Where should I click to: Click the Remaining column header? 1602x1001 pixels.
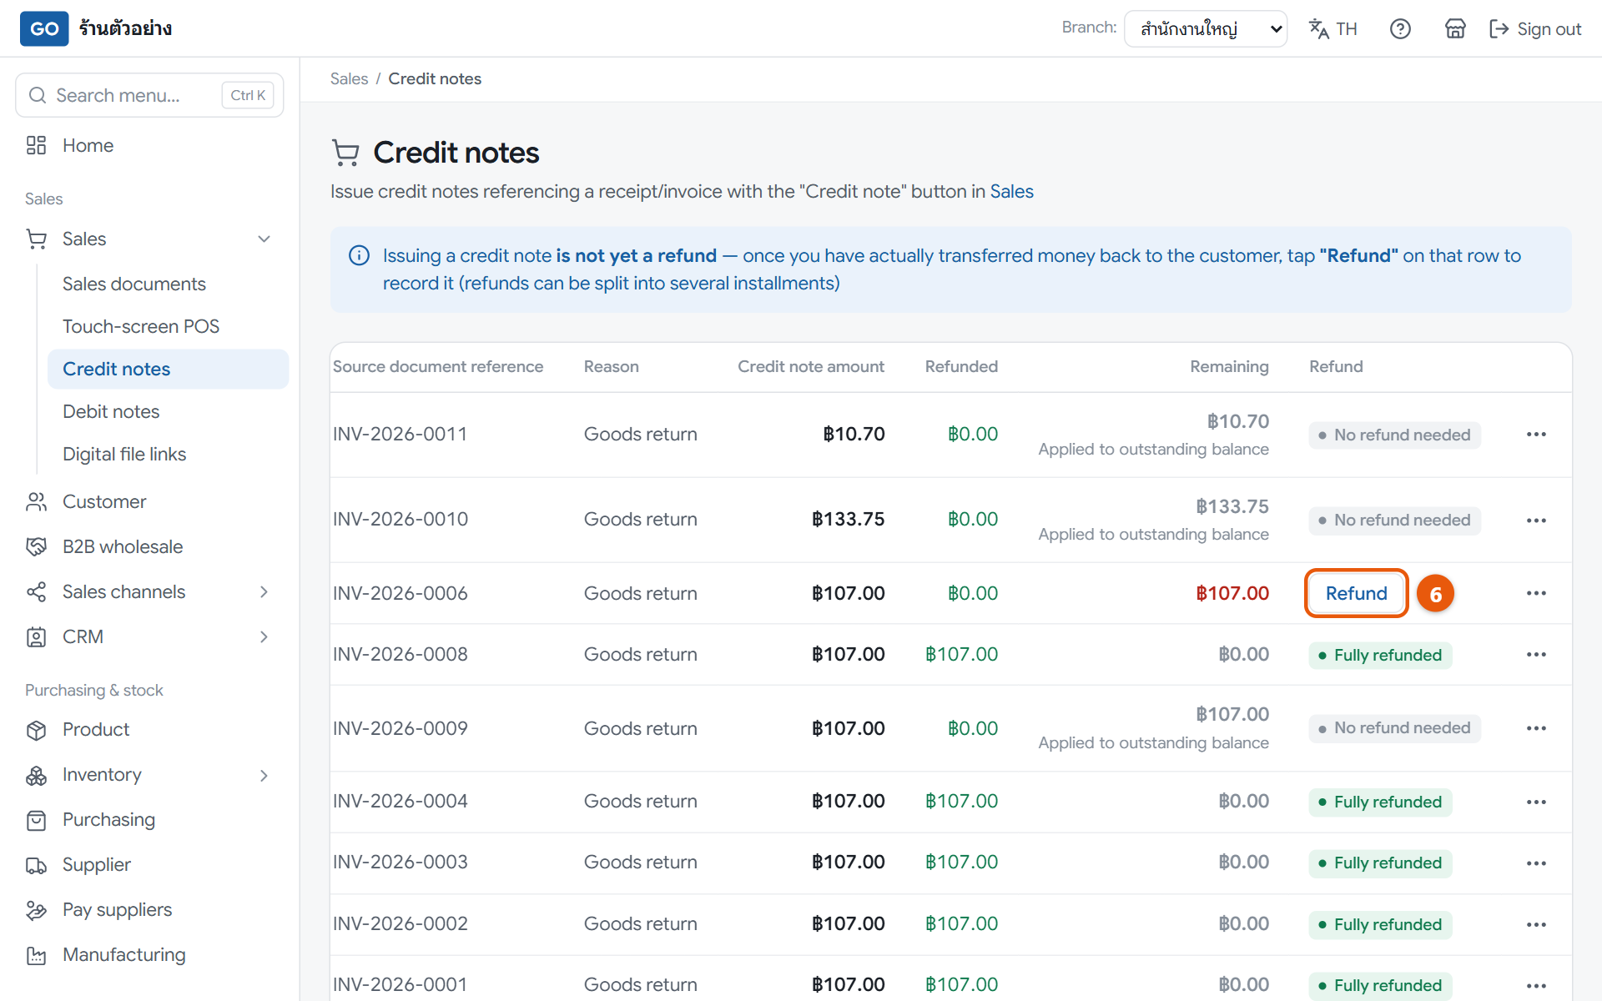coord(1229,367)
